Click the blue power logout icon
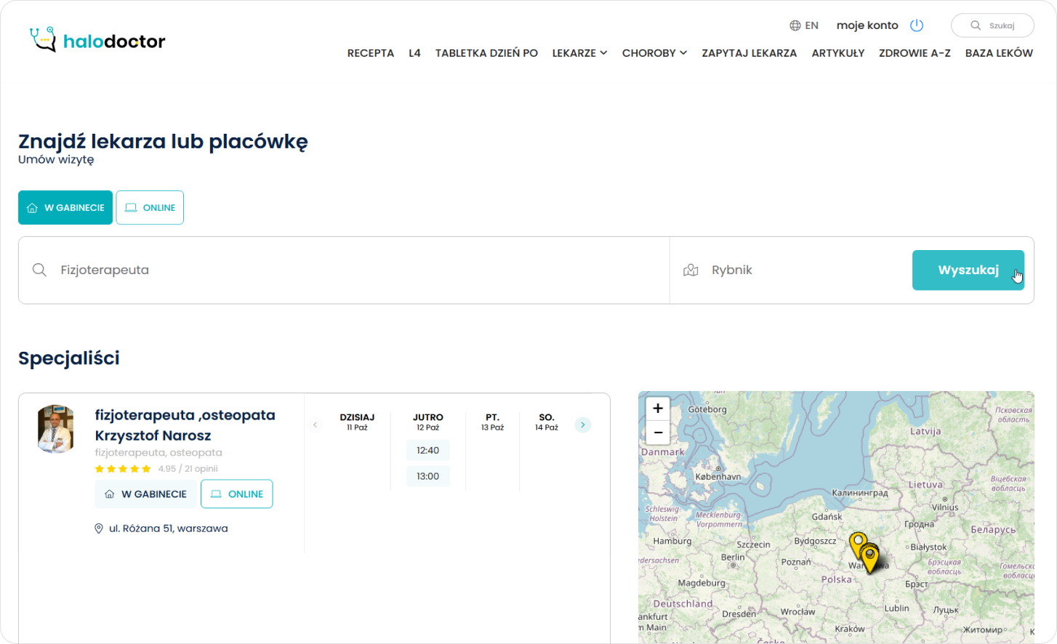 click(x=917, y=25)
